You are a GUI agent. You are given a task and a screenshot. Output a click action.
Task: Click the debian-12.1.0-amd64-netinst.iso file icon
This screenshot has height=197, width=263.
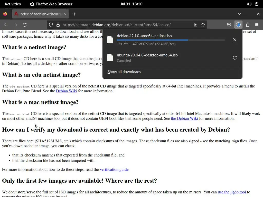tap(110, 40)
